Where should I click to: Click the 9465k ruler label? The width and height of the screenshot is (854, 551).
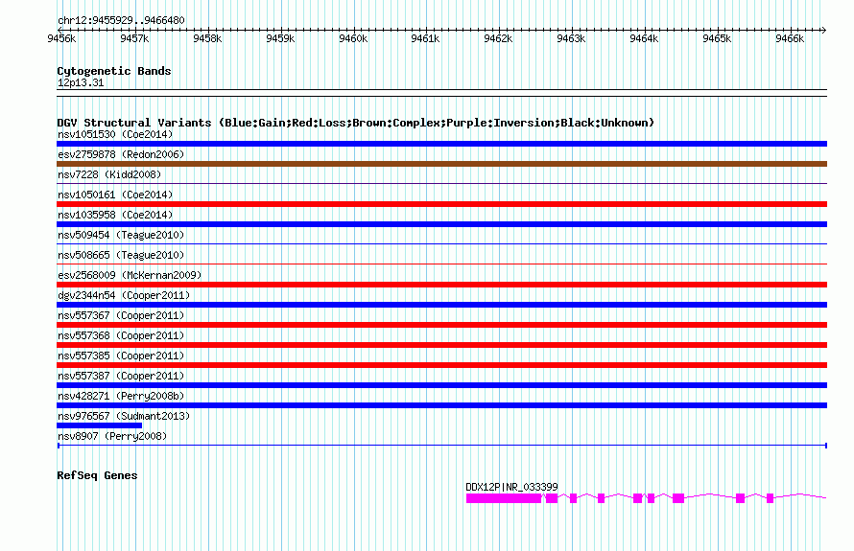pyautogui.click(x=717, y=38)
